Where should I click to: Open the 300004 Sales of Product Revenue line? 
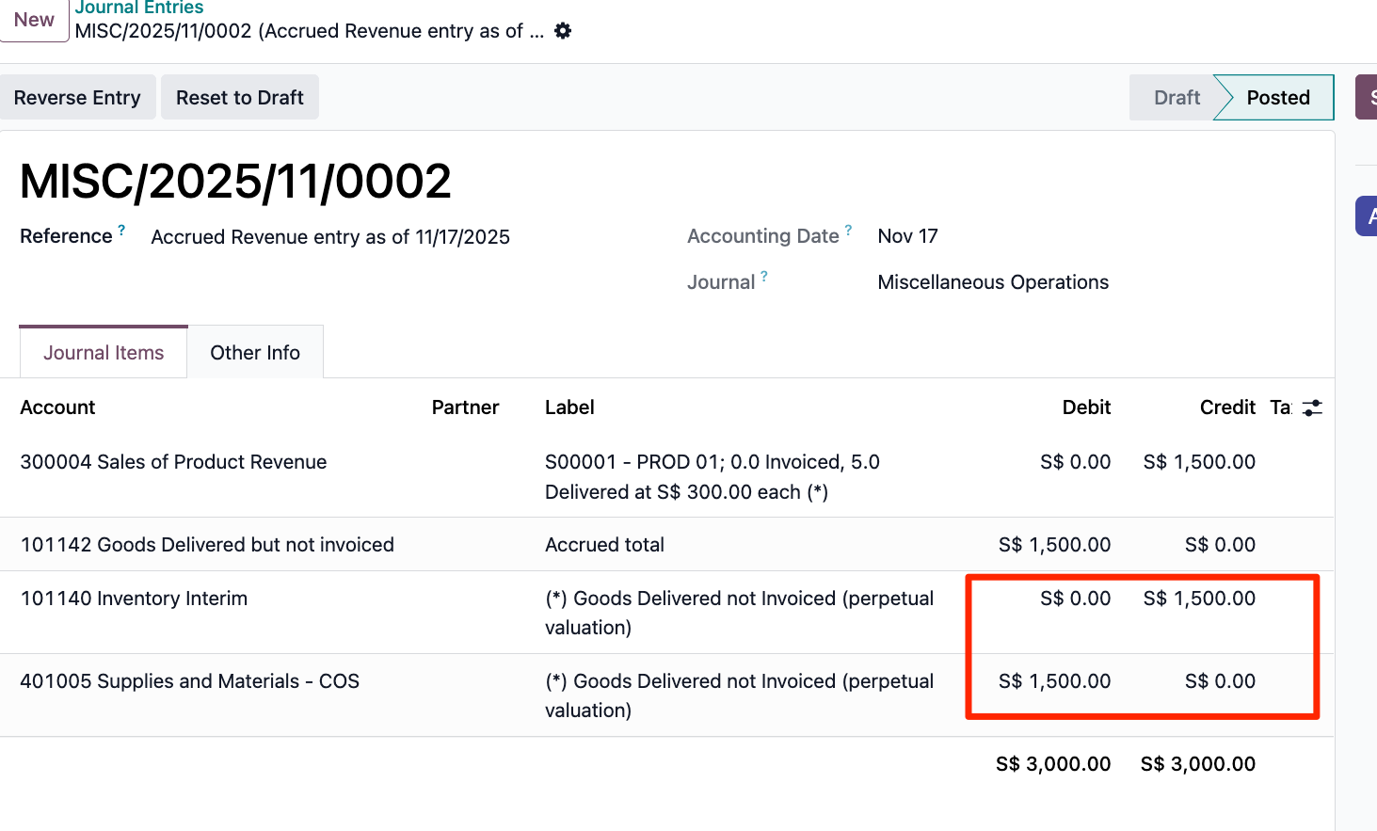[x=173, y=462]
